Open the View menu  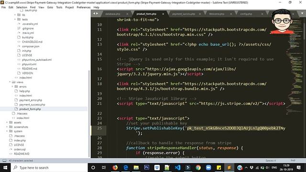click(x=41, y=7)
